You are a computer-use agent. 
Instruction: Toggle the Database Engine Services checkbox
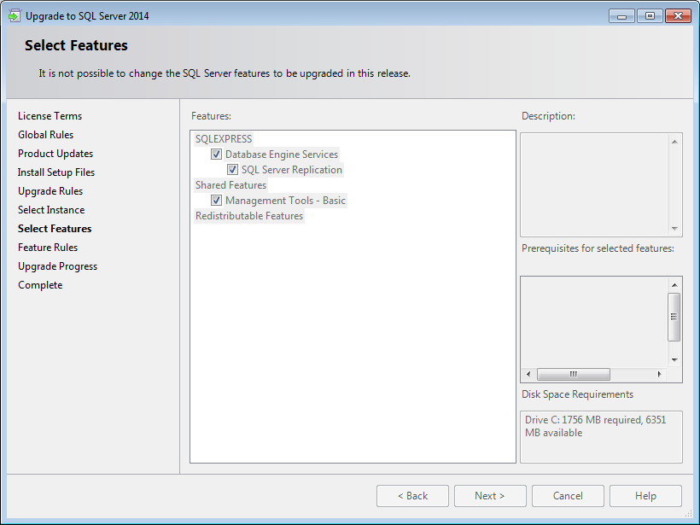tap(216, 155)
